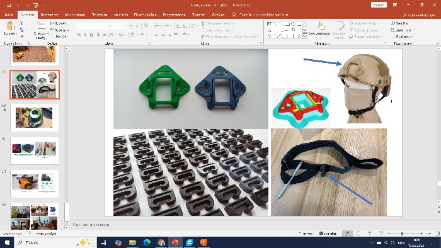Select the Format Painter brush icon
This screenshot has width=441, height=248.
click(21, 37)
